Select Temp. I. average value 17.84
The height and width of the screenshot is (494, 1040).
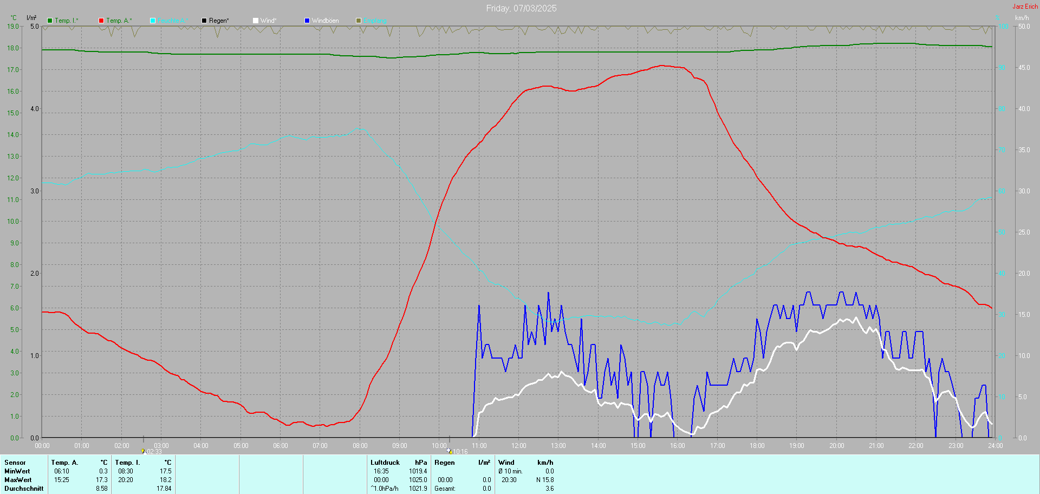pos(164,489)
